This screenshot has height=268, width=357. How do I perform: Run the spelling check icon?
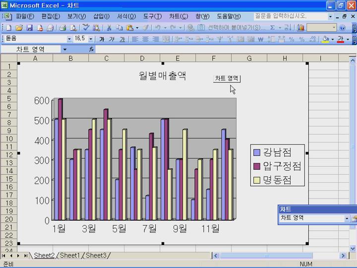click(86, 28)
